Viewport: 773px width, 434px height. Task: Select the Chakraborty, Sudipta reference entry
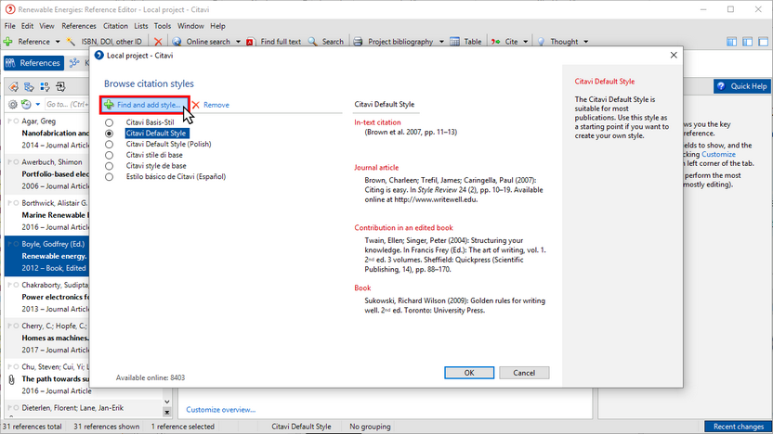[x=47, y=297]
